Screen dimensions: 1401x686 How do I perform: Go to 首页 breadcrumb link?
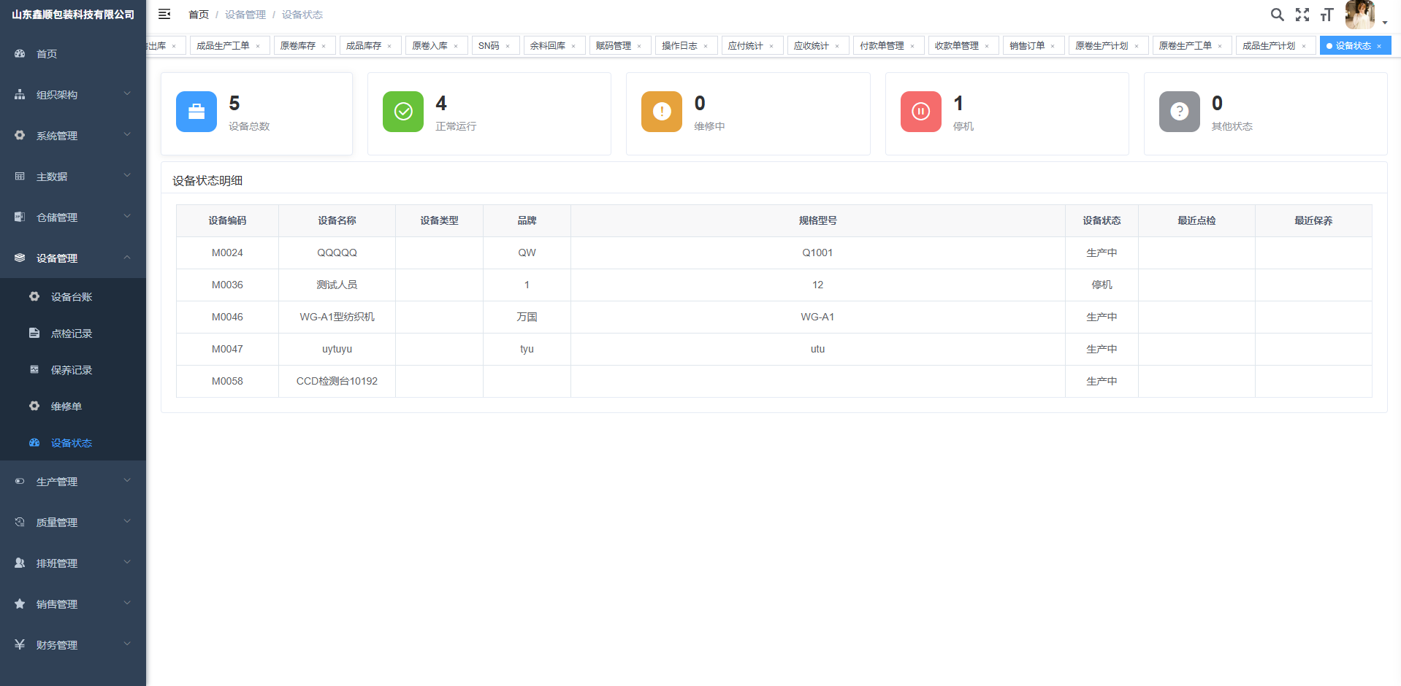tap(199, 15)
